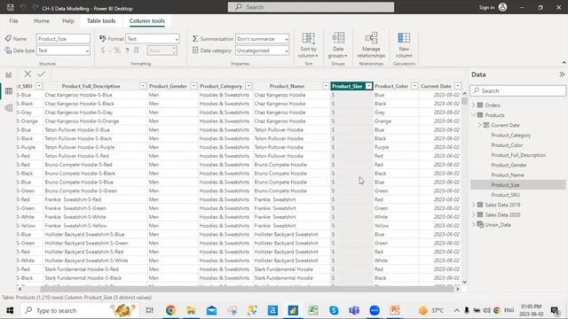Click the Data pane Search box
The height and width of the screenshot is (319, 568).
point(517,90)
